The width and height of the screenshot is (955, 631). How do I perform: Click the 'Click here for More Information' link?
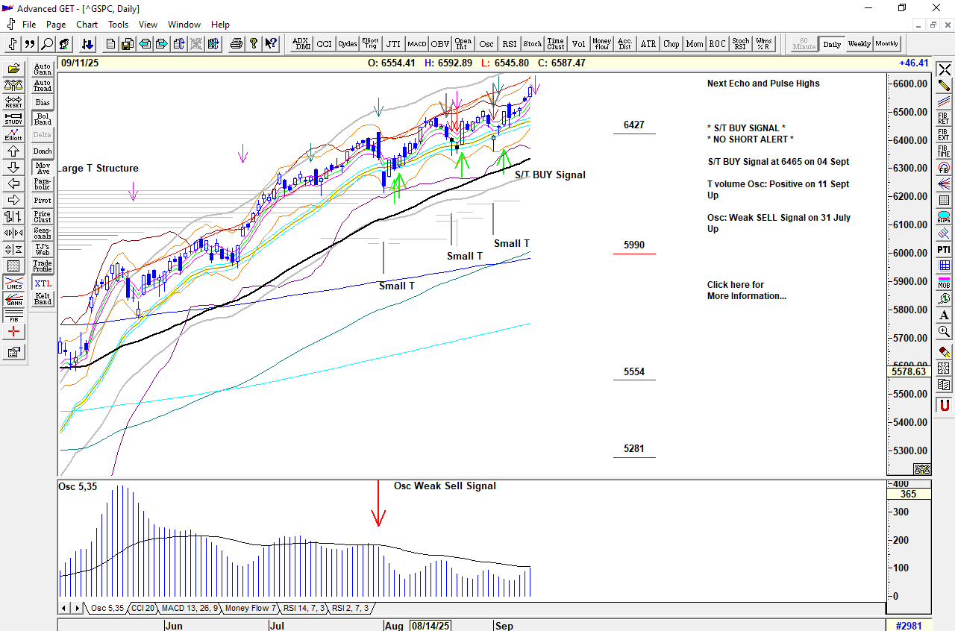[746, 290]
